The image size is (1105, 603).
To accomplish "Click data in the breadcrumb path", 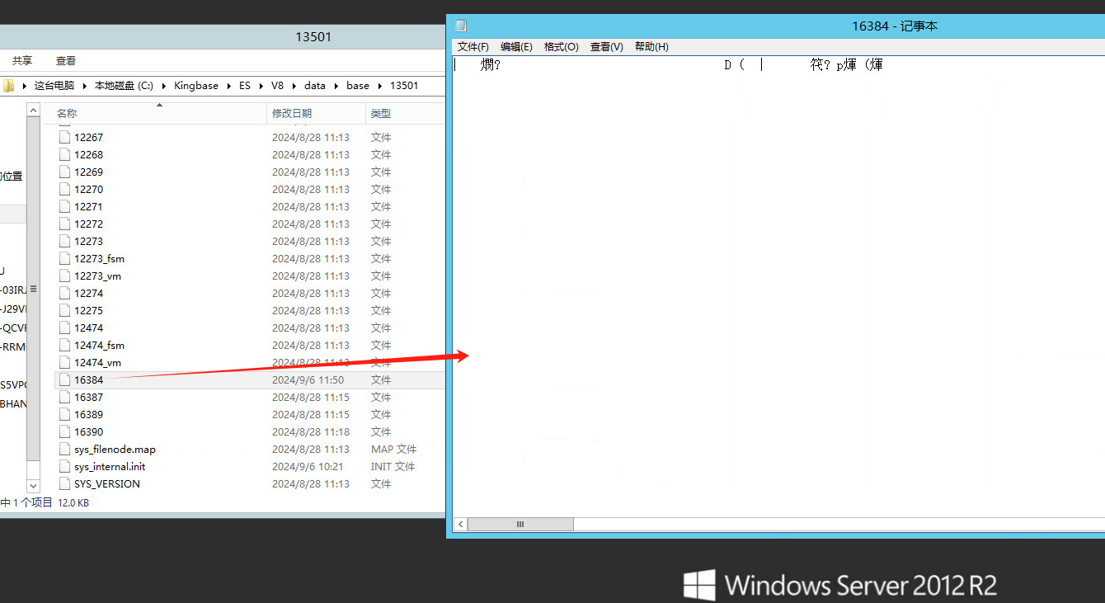I will click(x=315, y=85).
